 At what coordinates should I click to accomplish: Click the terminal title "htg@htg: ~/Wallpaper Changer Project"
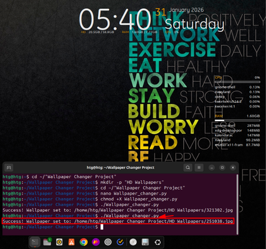pyautogui.click(x=120, y=168)
